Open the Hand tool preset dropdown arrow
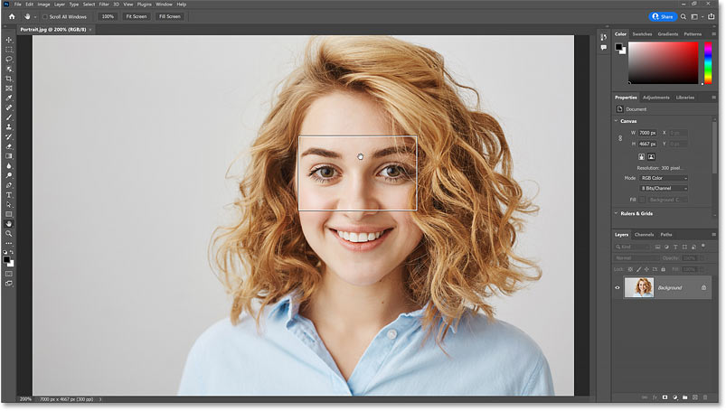Viewport: 726px width, 411px height. pos(35,17)
